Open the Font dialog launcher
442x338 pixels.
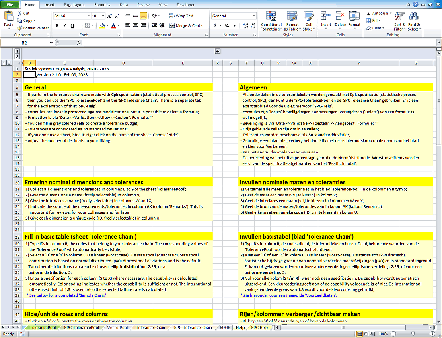point(119,35)
